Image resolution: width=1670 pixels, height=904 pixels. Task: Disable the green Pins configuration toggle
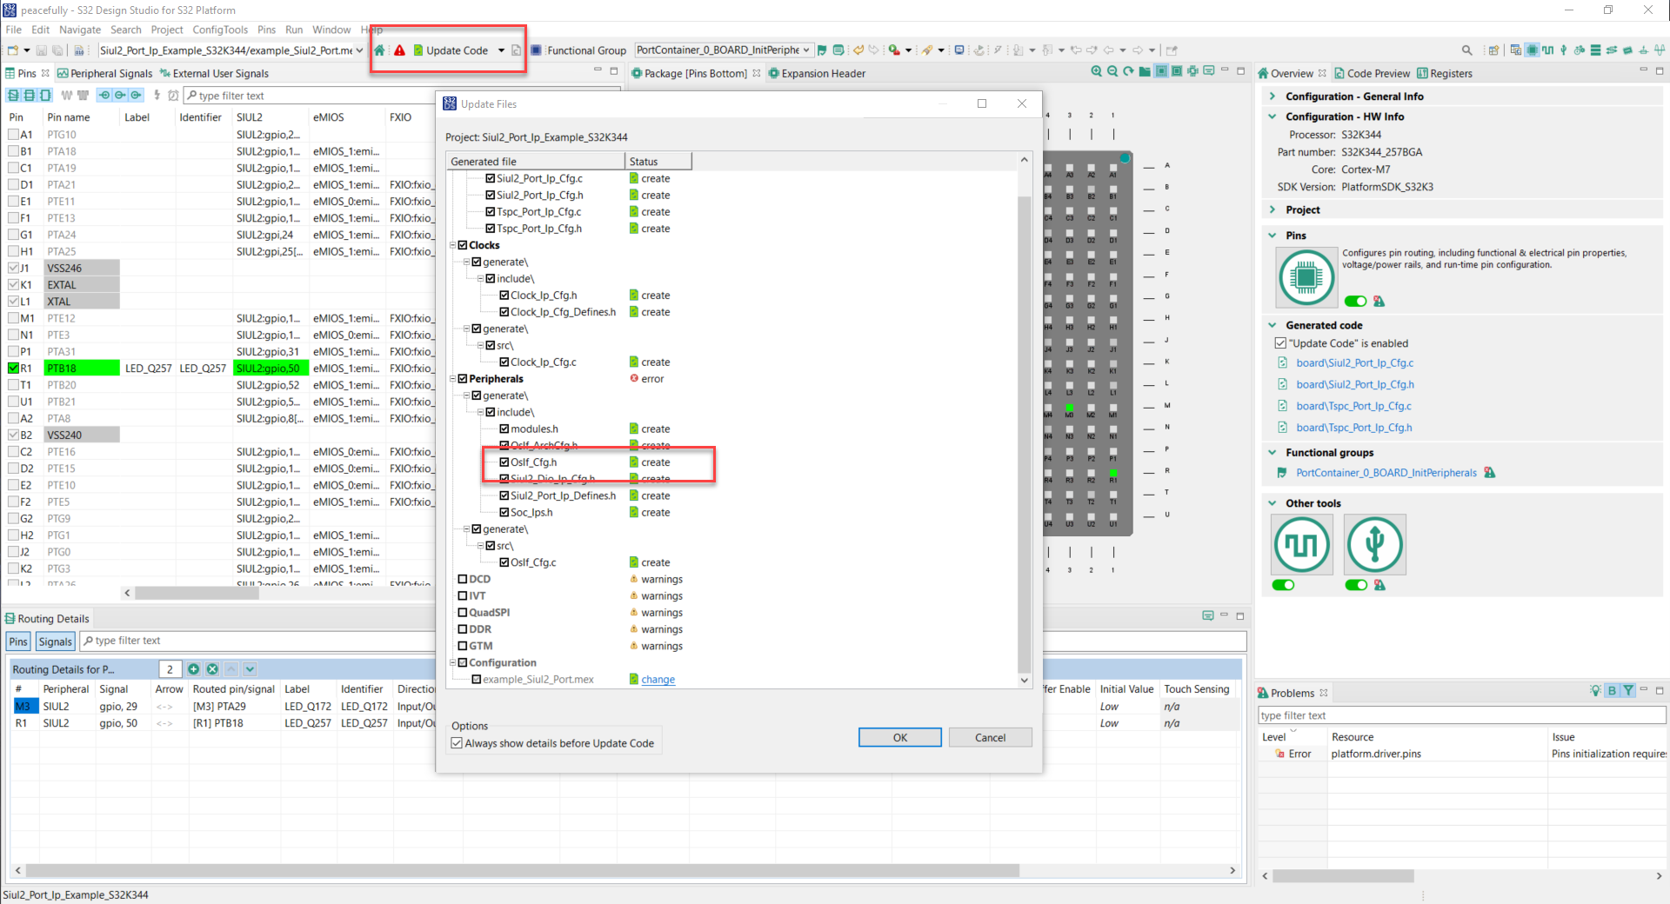point(1355,301)
